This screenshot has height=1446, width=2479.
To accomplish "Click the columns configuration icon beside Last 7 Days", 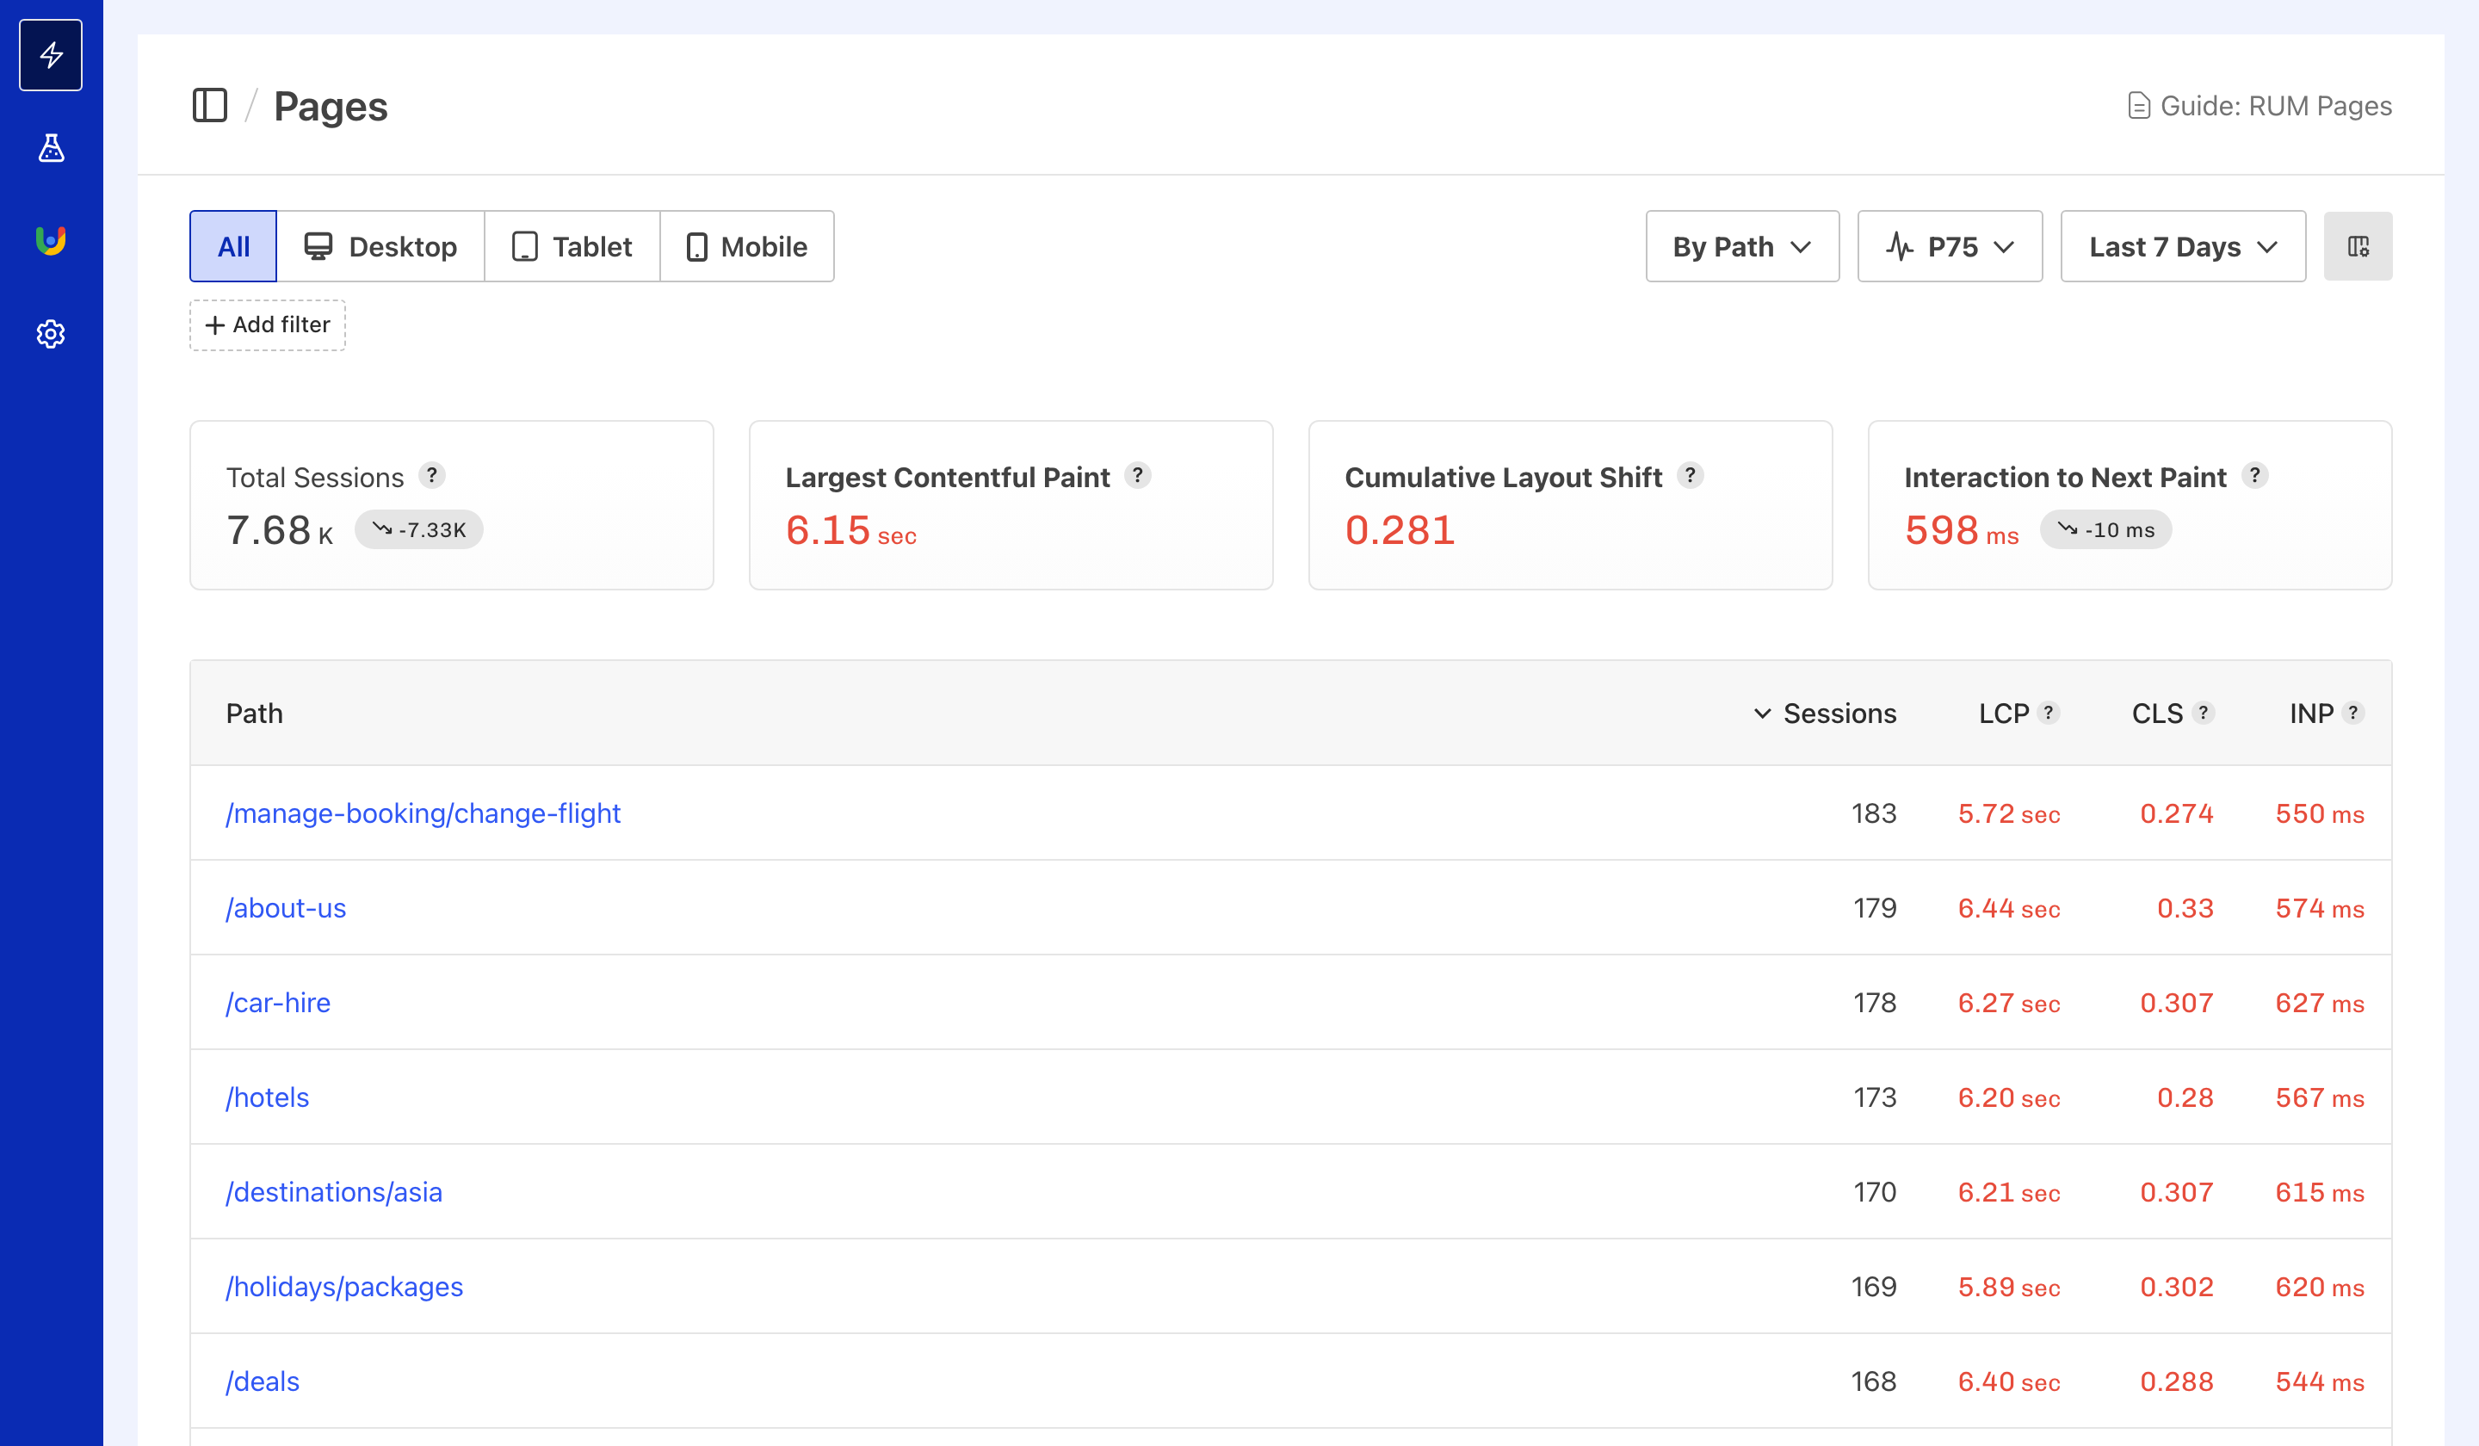I will coord(2357,246).
